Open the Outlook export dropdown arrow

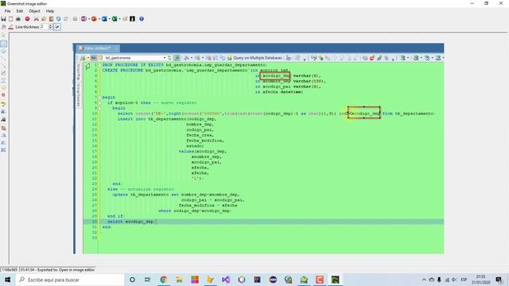click(x=110, y=19)
